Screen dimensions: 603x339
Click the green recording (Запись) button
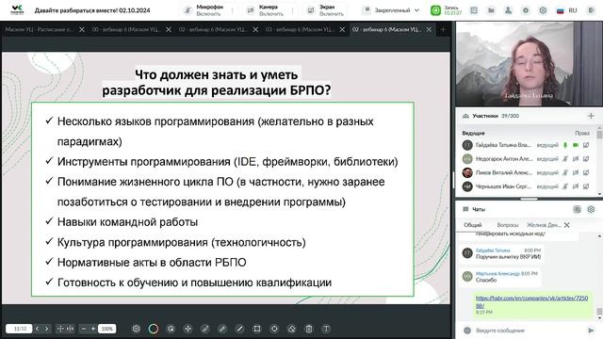pyautogui.click(x=435, y=10)
